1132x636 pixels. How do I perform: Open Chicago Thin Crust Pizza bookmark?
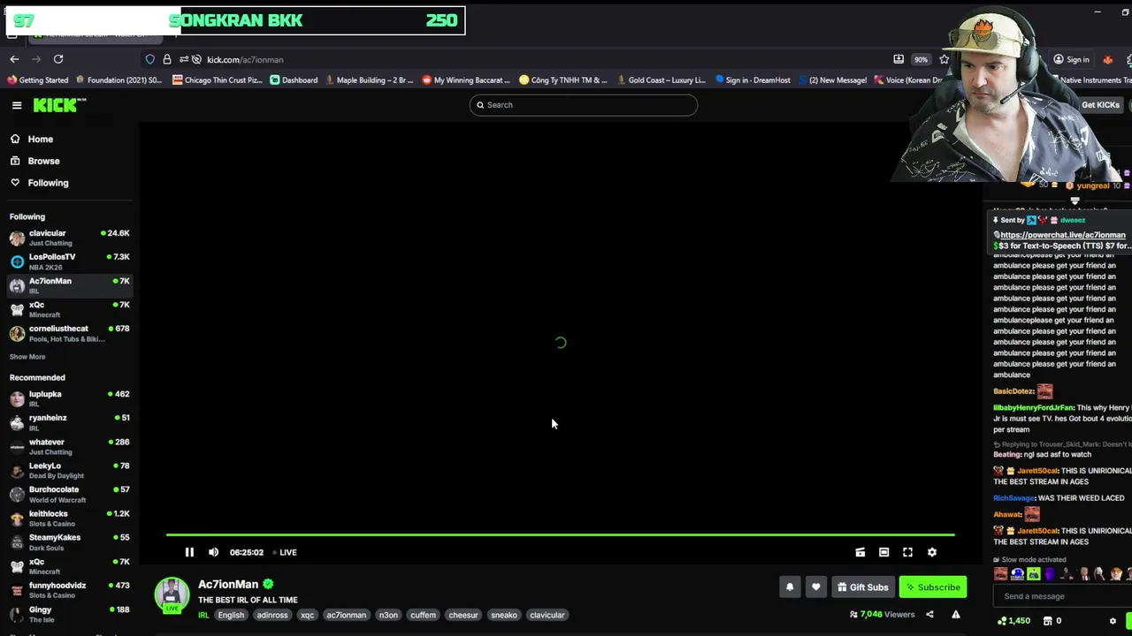pyautogui.click(x=217, y=80)
